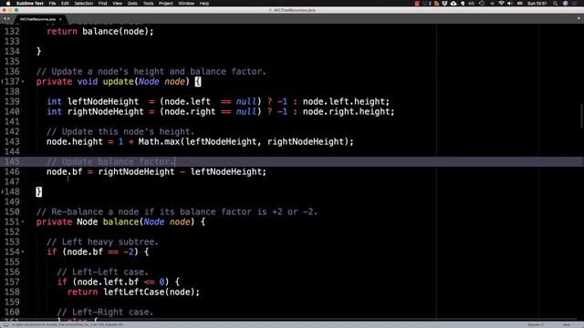
Task: Click the user avatar icon in menu bar
Action: (566, 4)
